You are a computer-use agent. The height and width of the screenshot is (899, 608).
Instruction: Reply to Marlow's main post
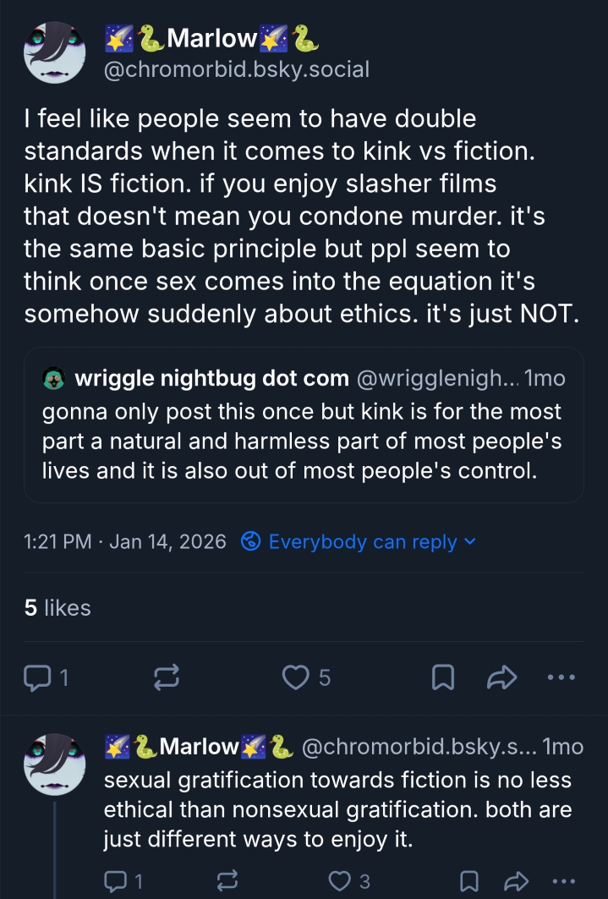(x=38, y=677)
